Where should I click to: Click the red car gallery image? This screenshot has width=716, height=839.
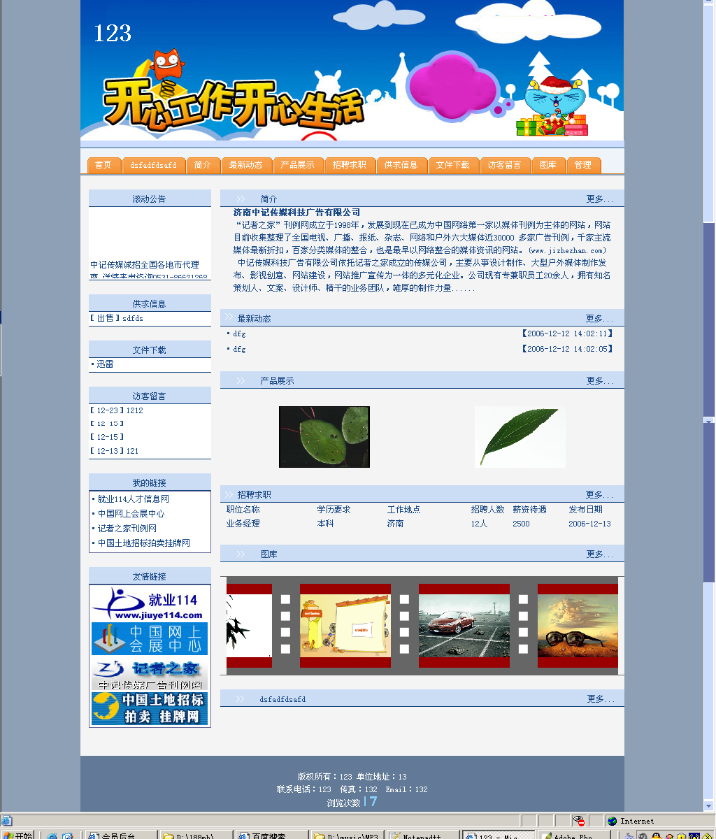pyautogui.click(x=464, y=626)
